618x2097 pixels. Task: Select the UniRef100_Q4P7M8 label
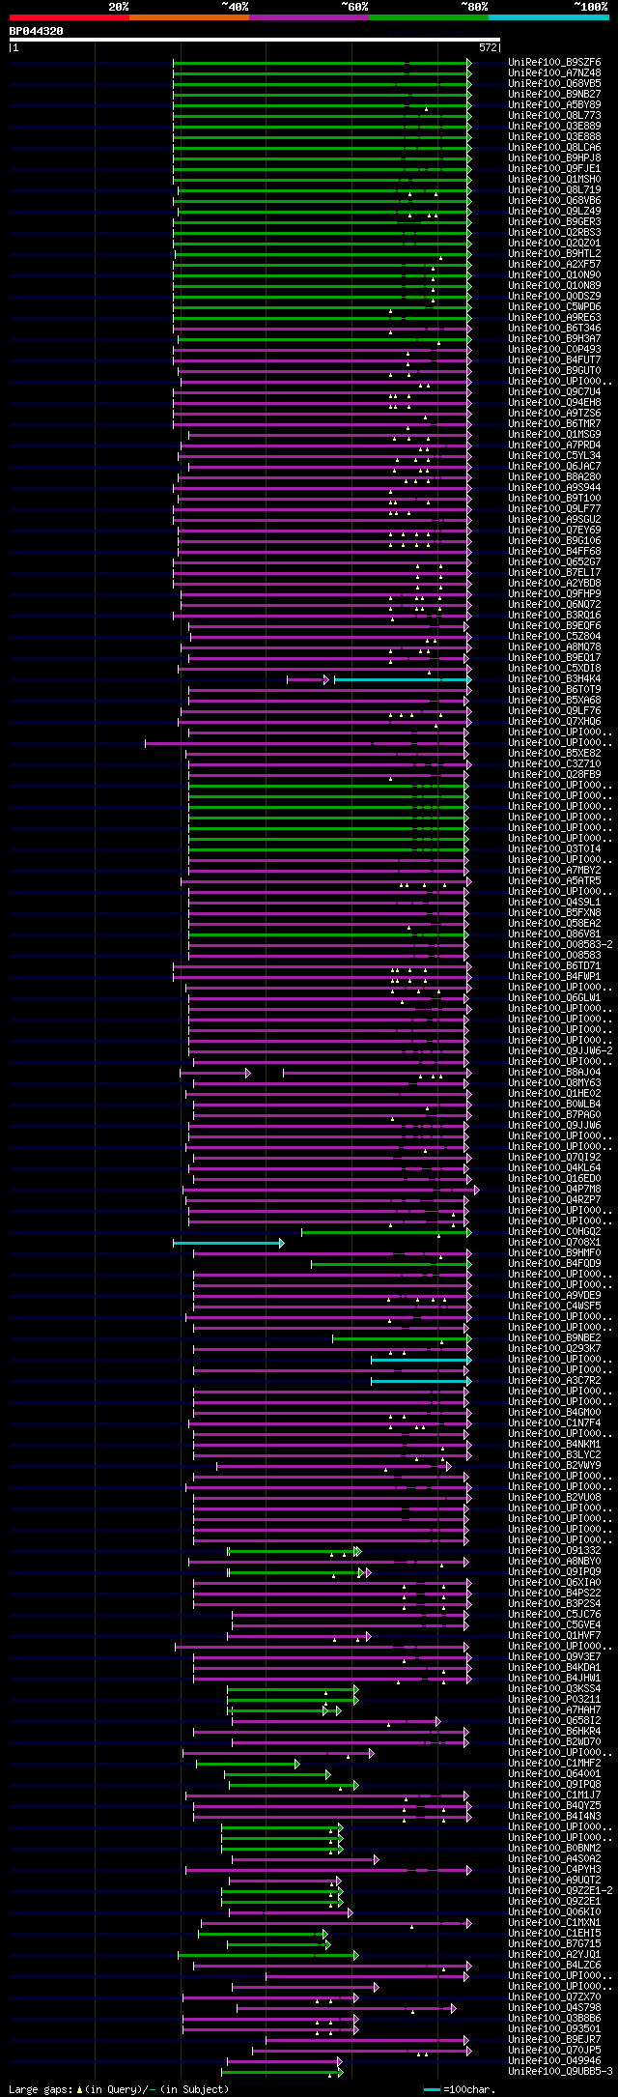[x=554, y=1190]
